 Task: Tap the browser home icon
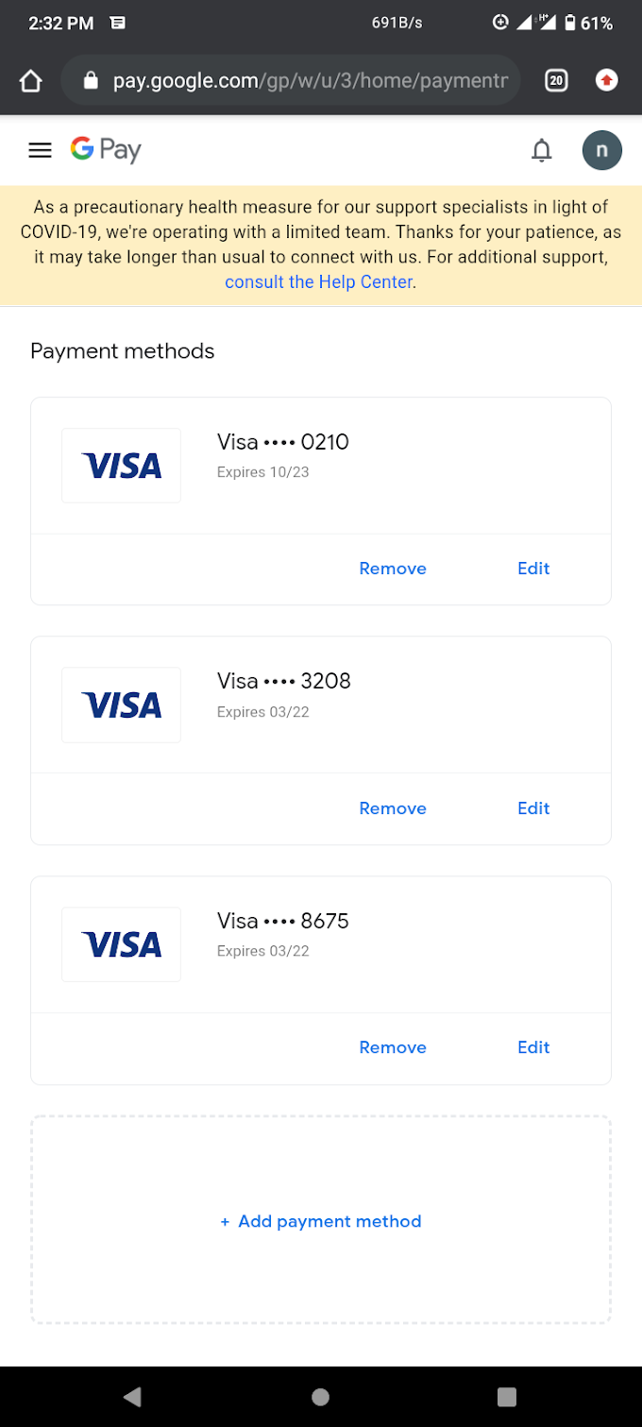[x=30, y=80]
